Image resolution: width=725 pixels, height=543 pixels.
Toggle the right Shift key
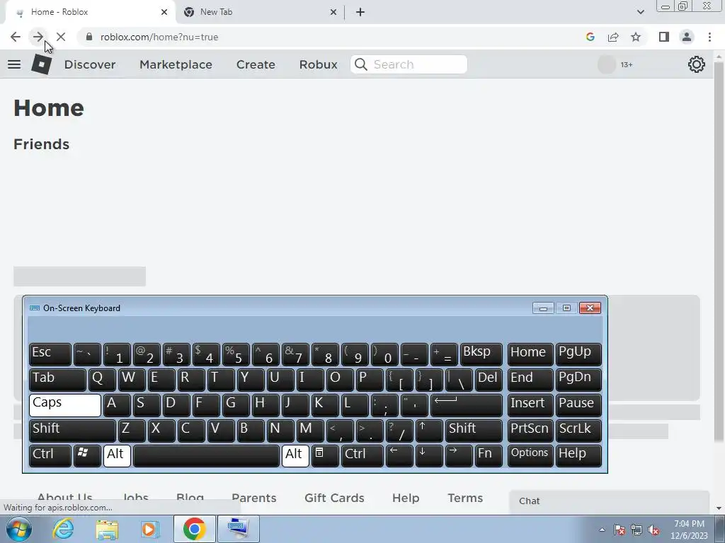[474, 431]
